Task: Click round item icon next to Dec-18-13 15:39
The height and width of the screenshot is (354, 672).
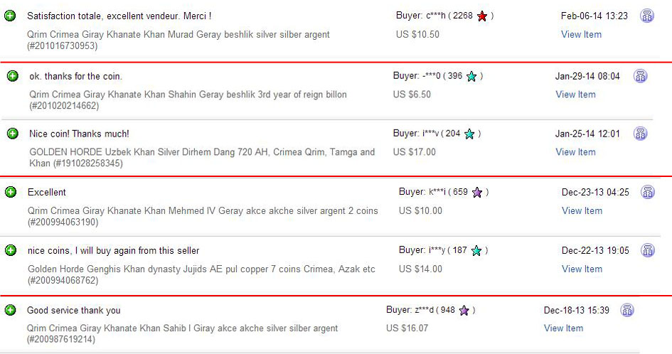Action: [626, 310]
